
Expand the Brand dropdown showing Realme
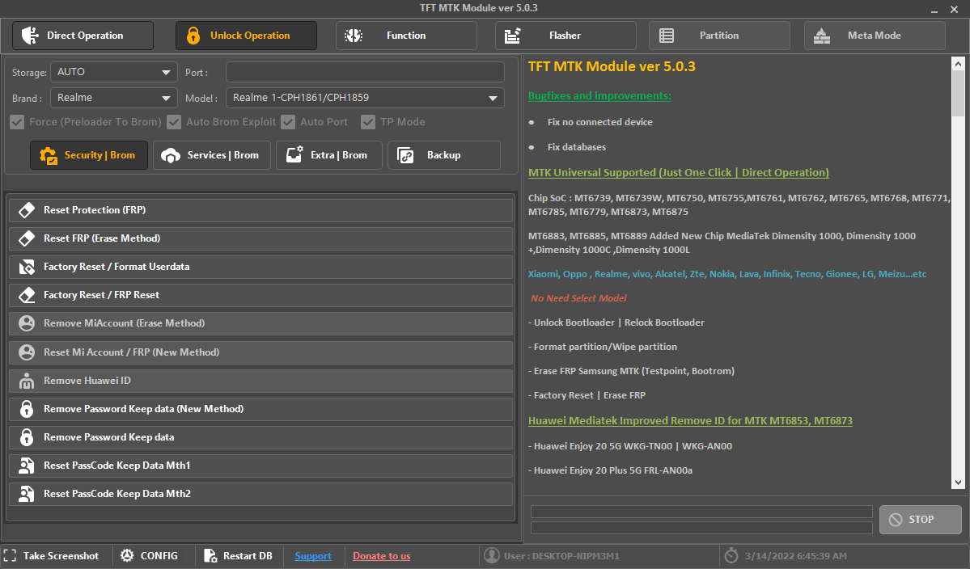(114, 98)
